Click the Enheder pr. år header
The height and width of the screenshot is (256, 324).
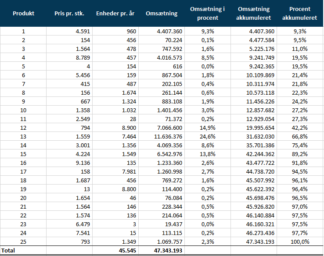coord(115,14)
